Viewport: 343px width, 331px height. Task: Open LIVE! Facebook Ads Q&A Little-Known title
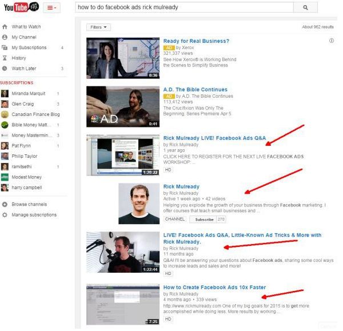(242, 238)
